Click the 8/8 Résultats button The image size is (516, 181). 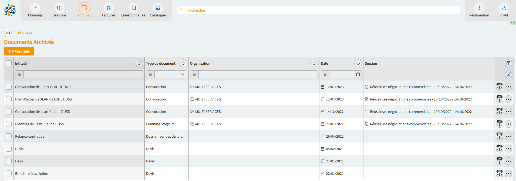coord(19,51)
